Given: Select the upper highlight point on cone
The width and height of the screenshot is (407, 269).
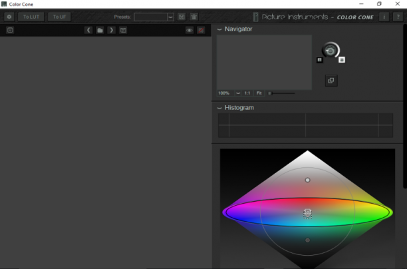Looking at the screenshot, I should pos(308,180).
